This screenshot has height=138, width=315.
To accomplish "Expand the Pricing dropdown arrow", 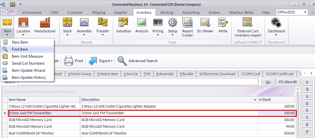I will point(158,35).
